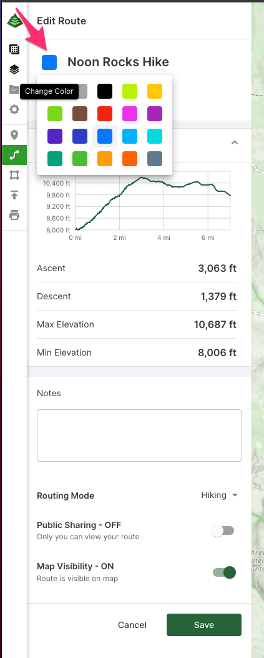Turn off the Map Visibility switch
This screenshot has height=658, width=264.
tap(224, 572)
